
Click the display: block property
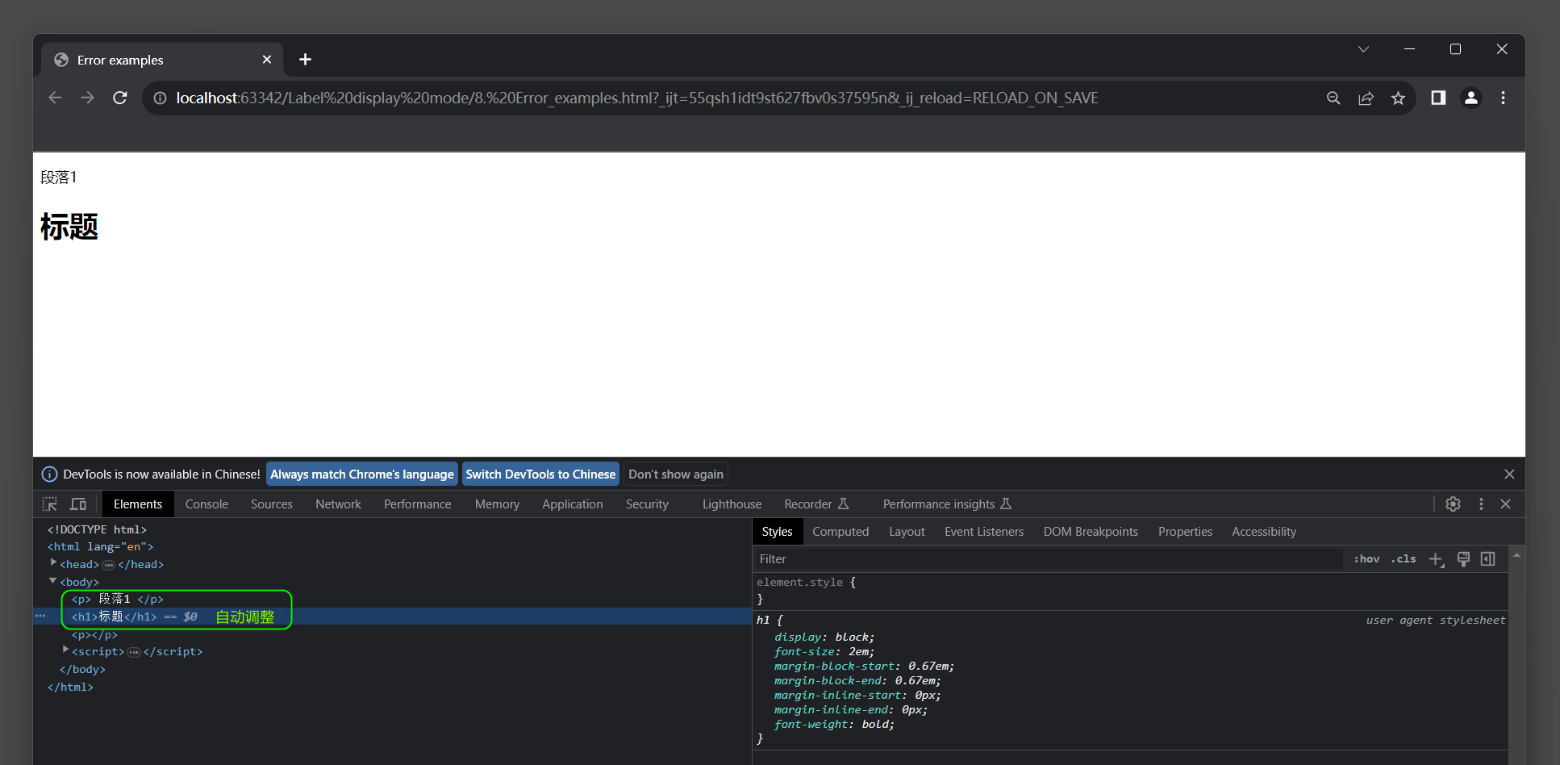824,637
